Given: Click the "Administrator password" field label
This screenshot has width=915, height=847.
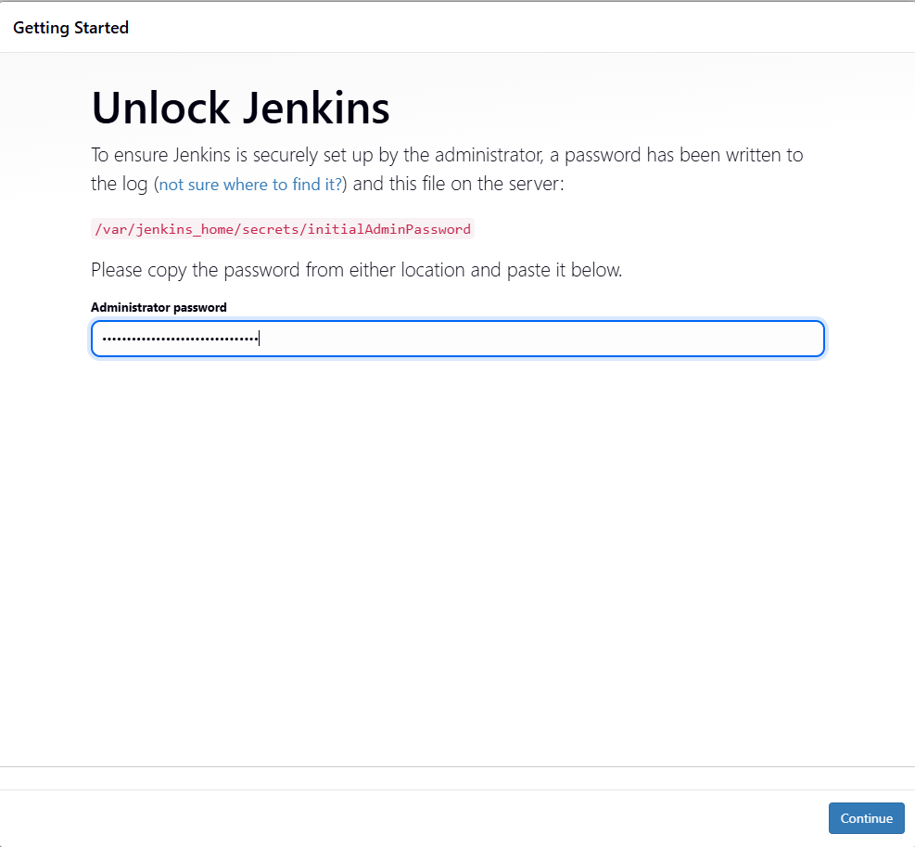Looking at the screenshot, I should (159, 307).
